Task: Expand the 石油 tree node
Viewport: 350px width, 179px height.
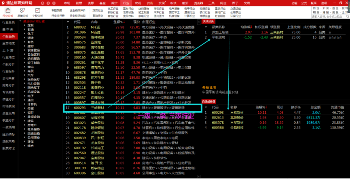Action: coord(25,29)
